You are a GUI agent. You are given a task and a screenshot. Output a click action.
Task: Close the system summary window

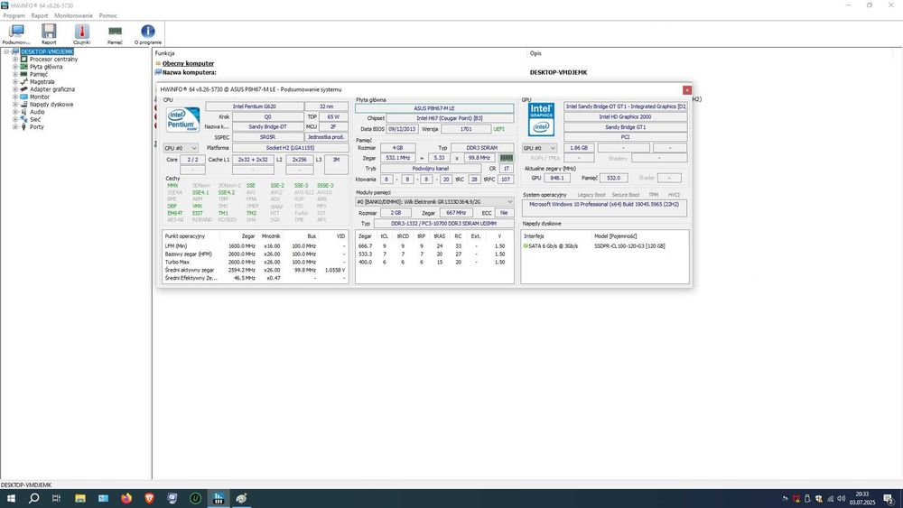tap(687, 89)
